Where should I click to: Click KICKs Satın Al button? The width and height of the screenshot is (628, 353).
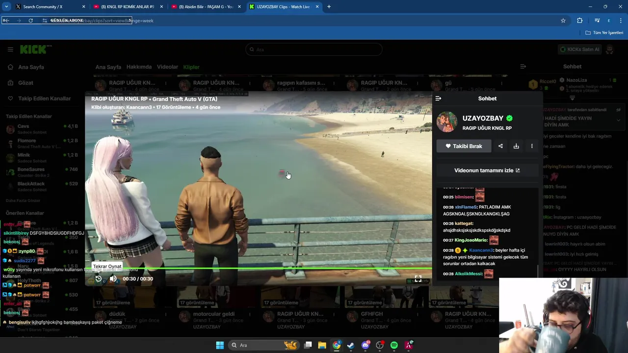(x=579, y=50)
